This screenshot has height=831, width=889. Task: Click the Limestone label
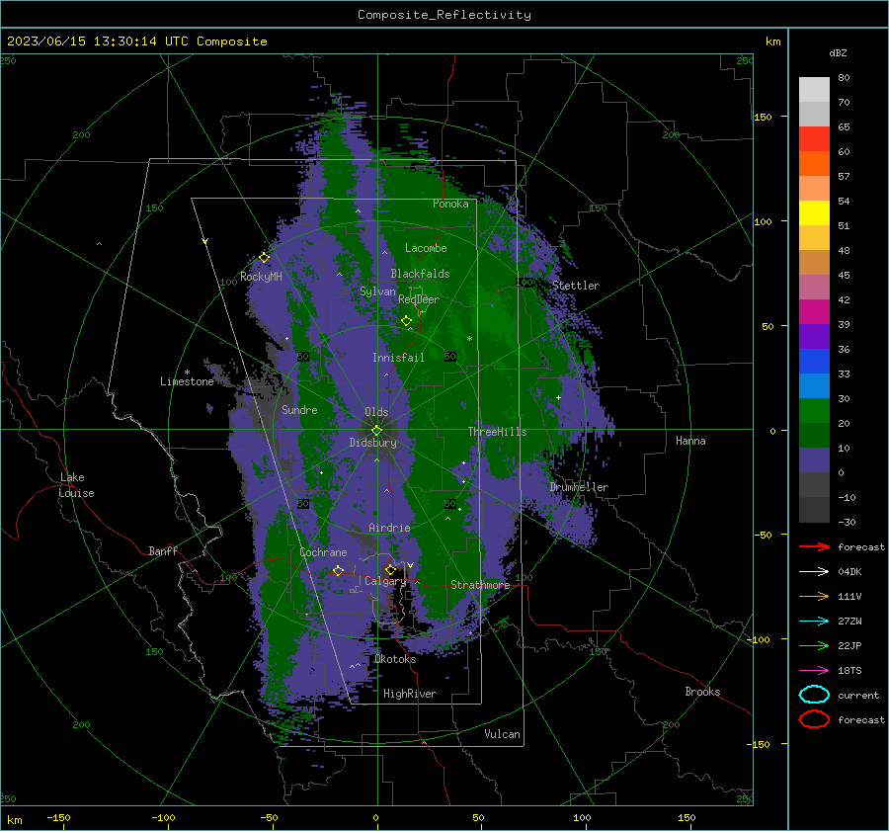pyautogui.click(x=187, y=381)
